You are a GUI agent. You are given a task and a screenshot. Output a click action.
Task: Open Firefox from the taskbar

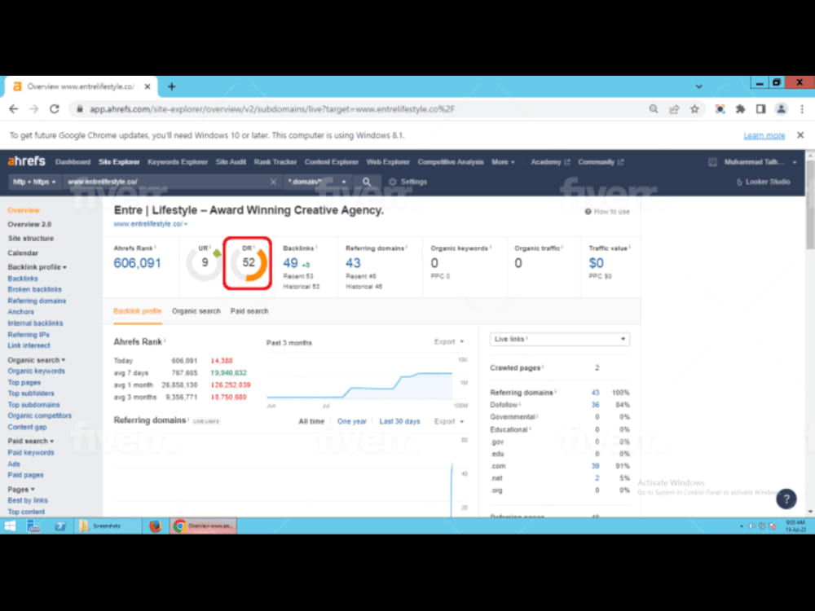click(x=155, y=525)
